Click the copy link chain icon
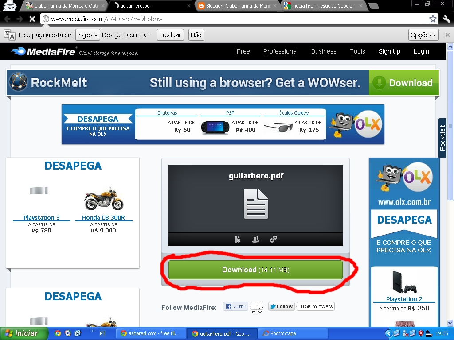This screenshot has height=340, width=454. tap(273, 239)
